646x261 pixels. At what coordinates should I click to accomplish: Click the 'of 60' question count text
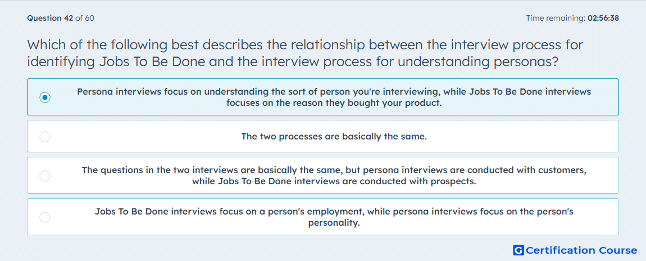pyautogui.click(x=84, y=18)
